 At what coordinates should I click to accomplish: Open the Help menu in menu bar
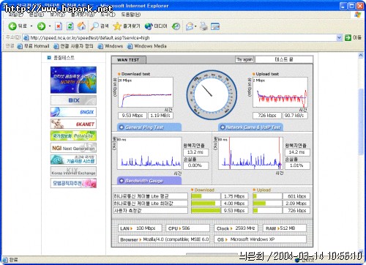tap(131, 15)
